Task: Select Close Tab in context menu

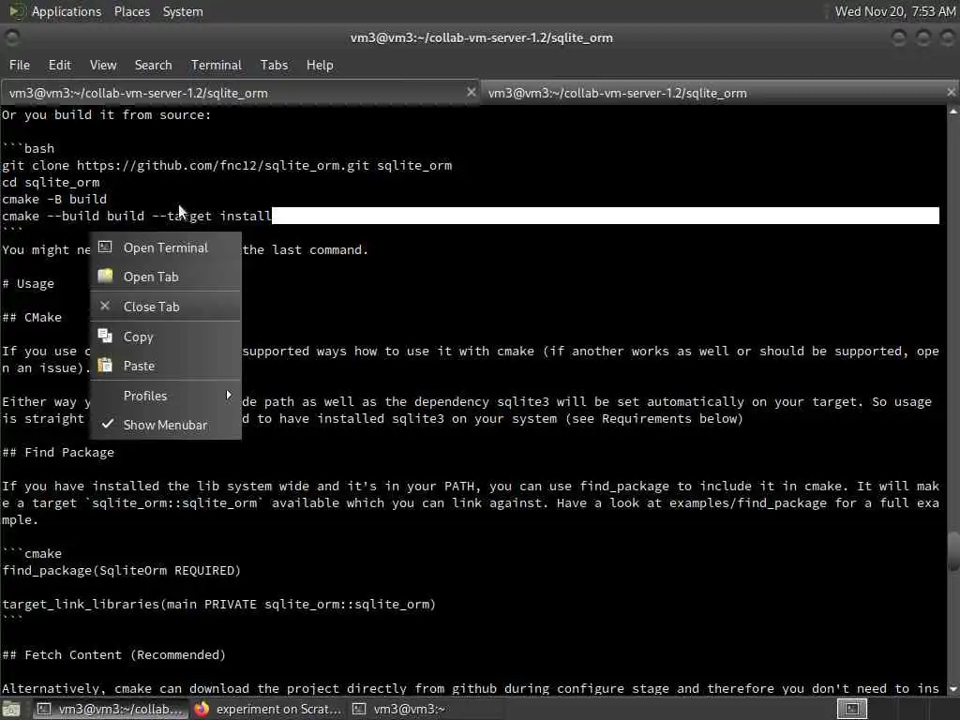Action: coord(165,307)
